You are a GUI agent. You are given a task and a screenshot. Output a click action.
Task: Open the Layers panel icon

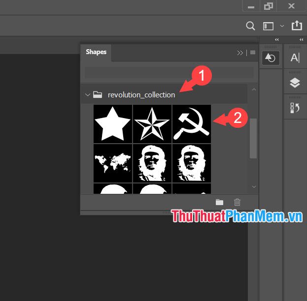[295, 83]
